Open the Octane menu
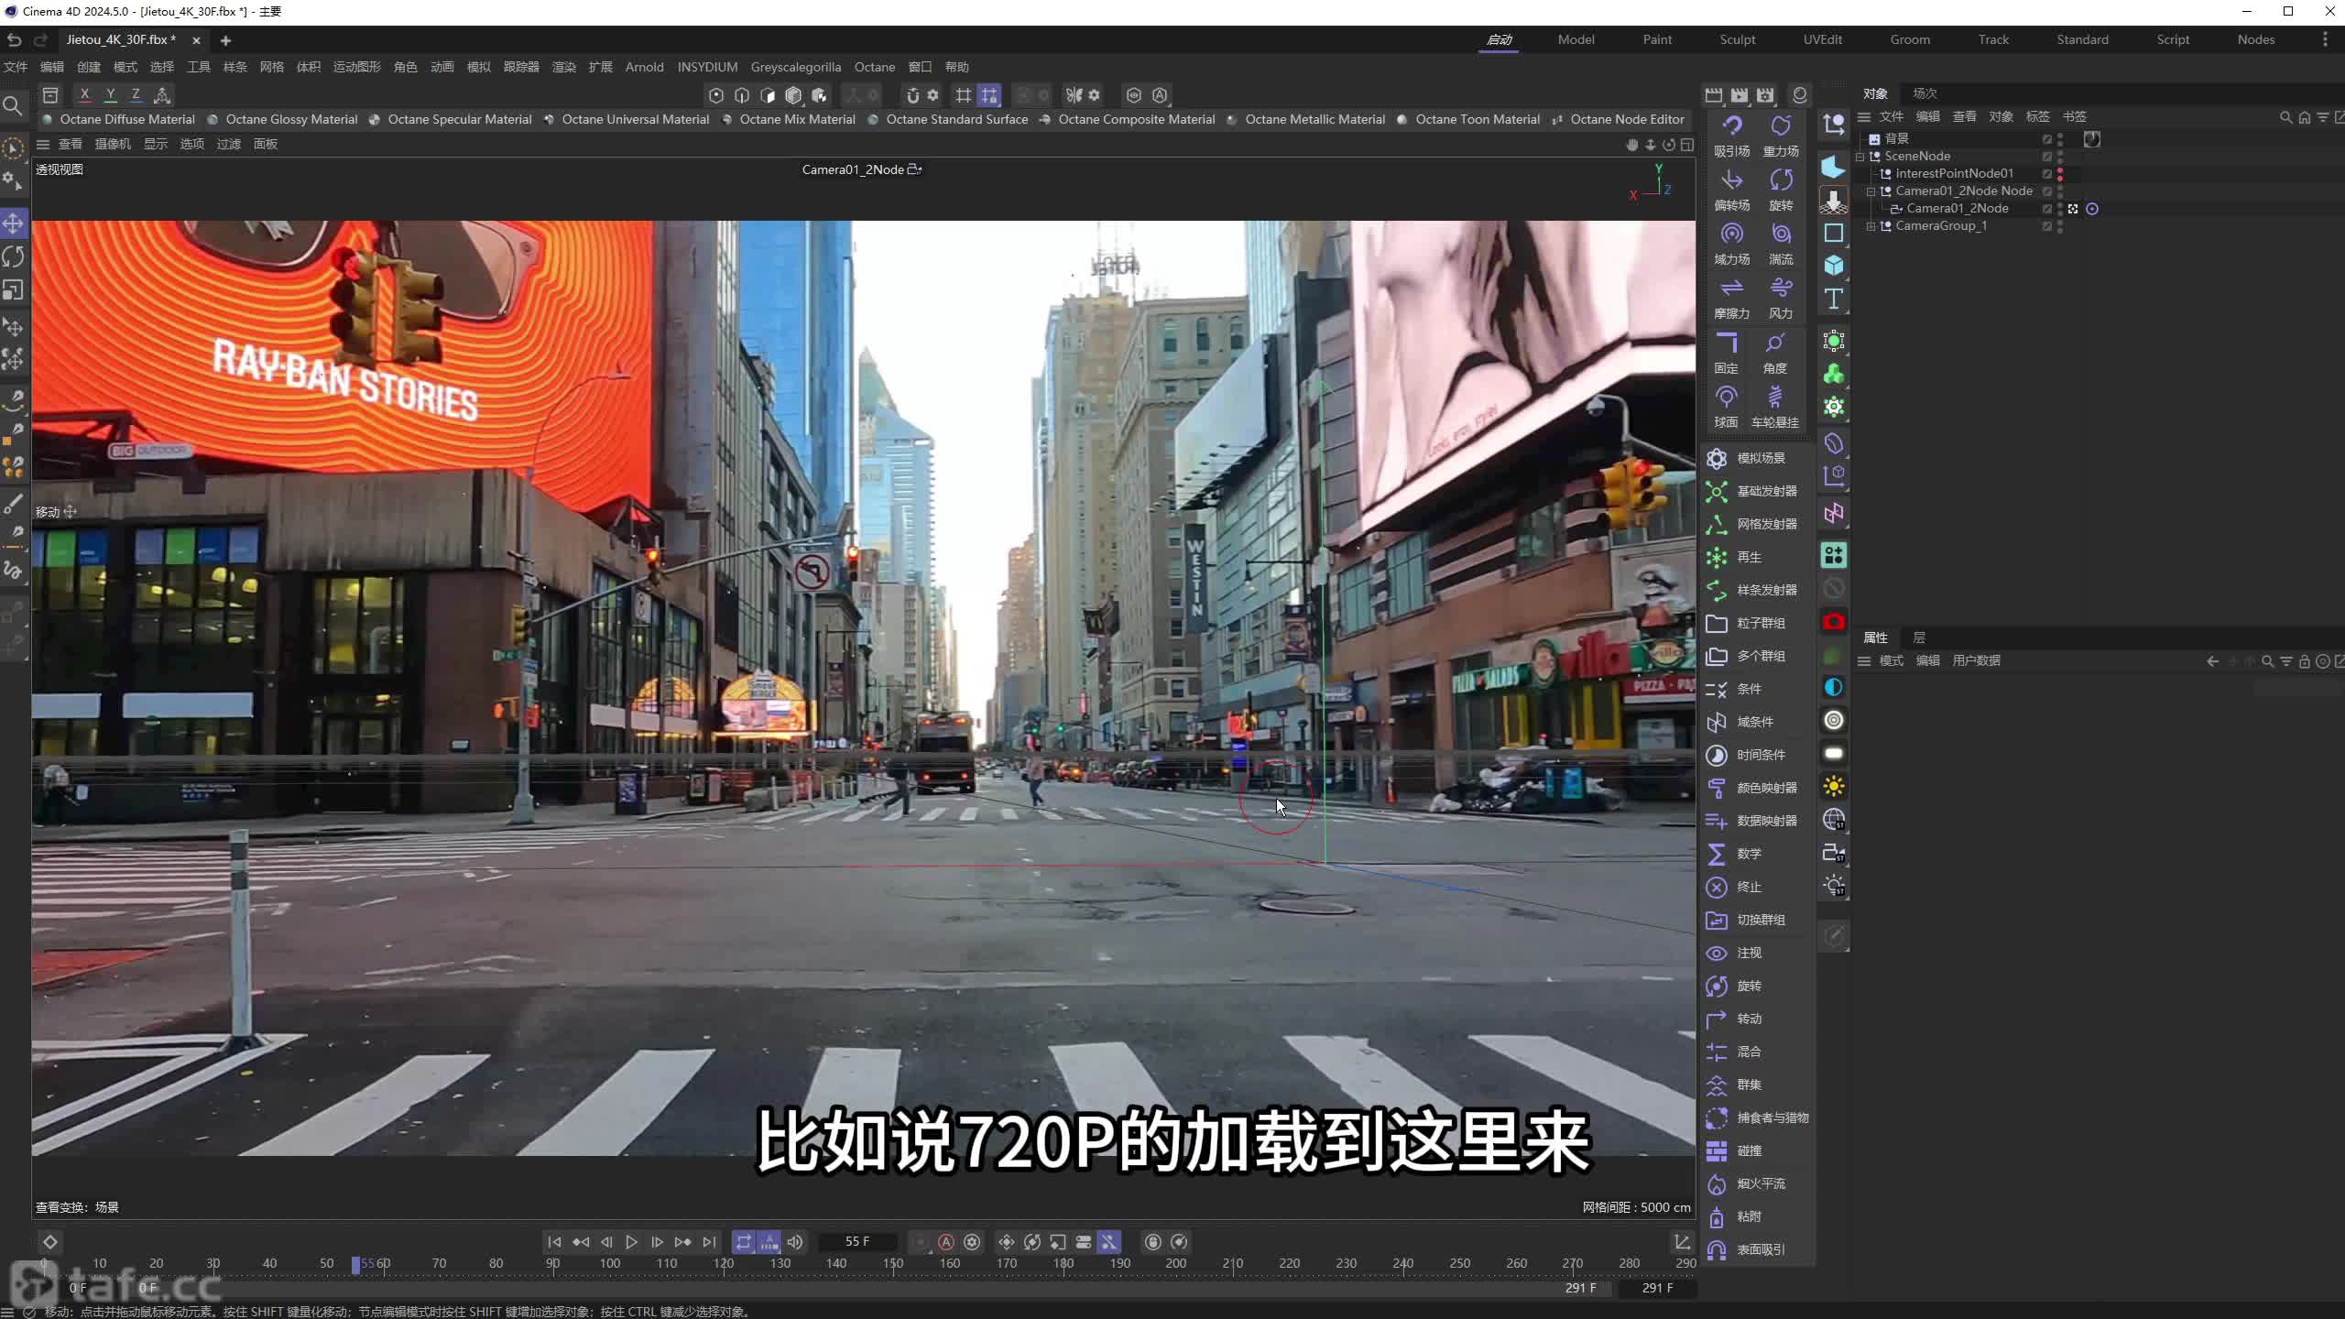The height and width of the screenshot is (1319, 2345). pyautogui.click(x=875, y=66)
